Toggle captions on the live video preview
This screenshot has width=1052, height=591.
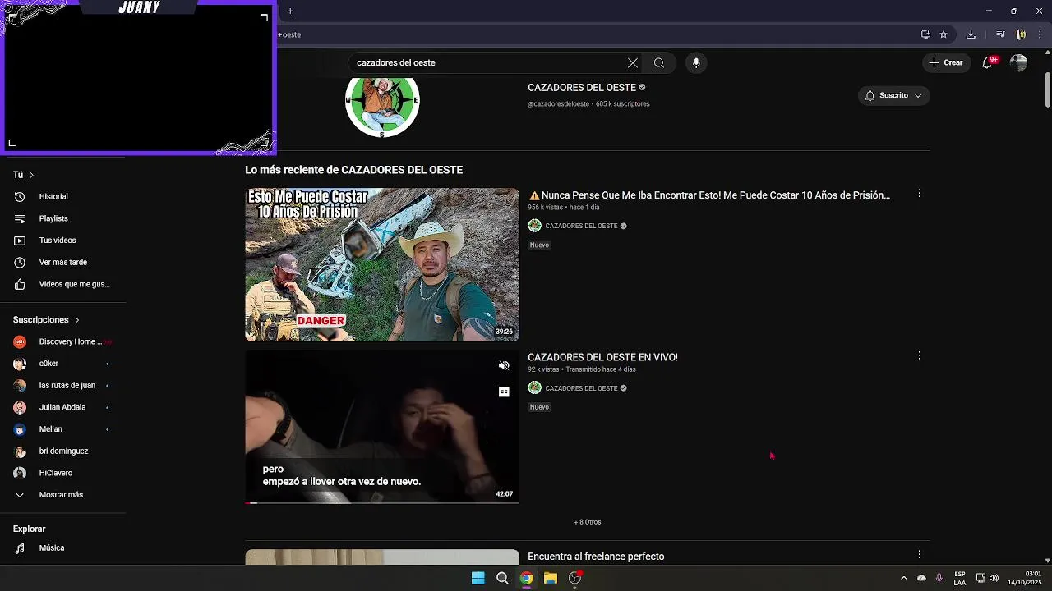click(504, 392)
